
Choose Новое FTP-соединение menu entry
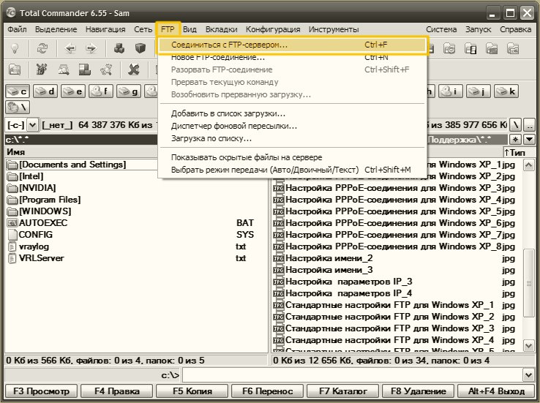[292, 57]
